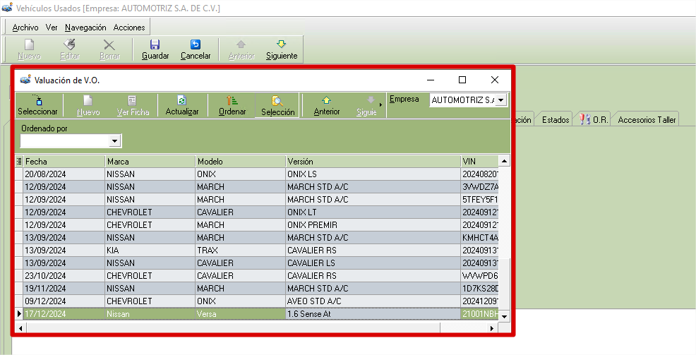Click Vehículos Usados title bar icon
This screenshot has height=355, width=696.
pyautogui.click(x=6, y=8)
